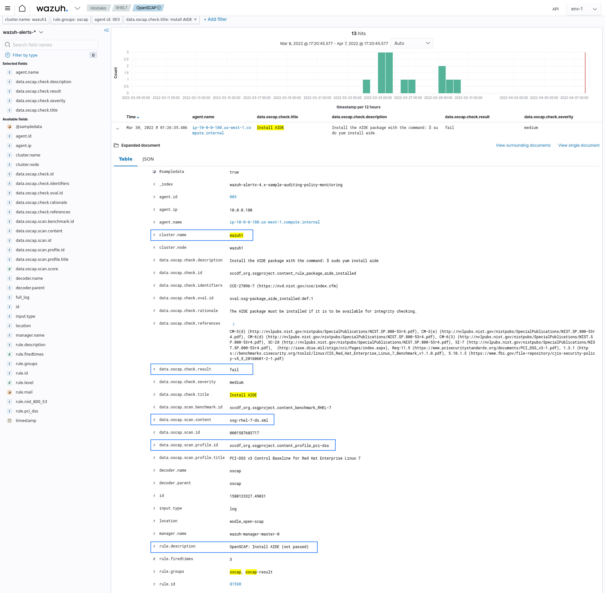Select @sampledata available field
This screenshot has width=605, height=593.
click(x=29, y=127)
